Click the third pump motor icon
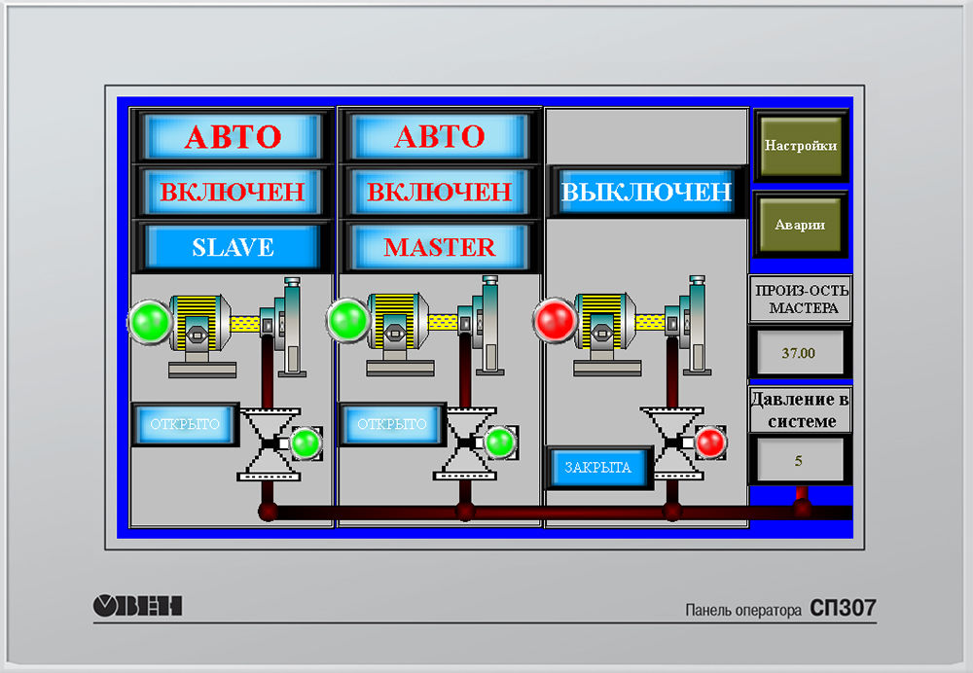The height and width of the screenshot is (673, 973). click(606, 328)
